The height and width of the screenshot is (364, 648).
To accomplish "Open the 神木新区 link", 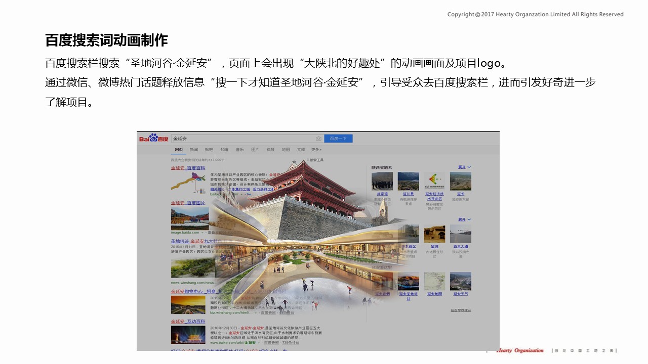I will click(x=408, y=246).
